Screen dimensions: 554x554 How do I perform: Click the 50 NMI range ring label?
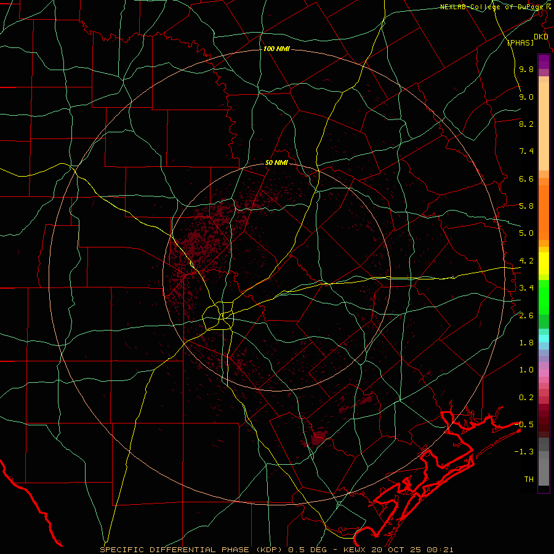[276, 163]
